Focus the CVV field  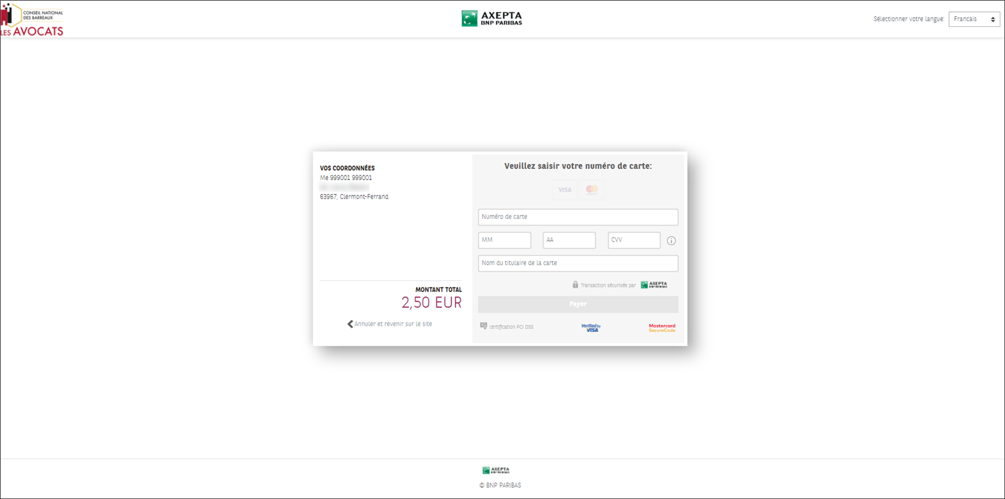(x=634, y=240)
